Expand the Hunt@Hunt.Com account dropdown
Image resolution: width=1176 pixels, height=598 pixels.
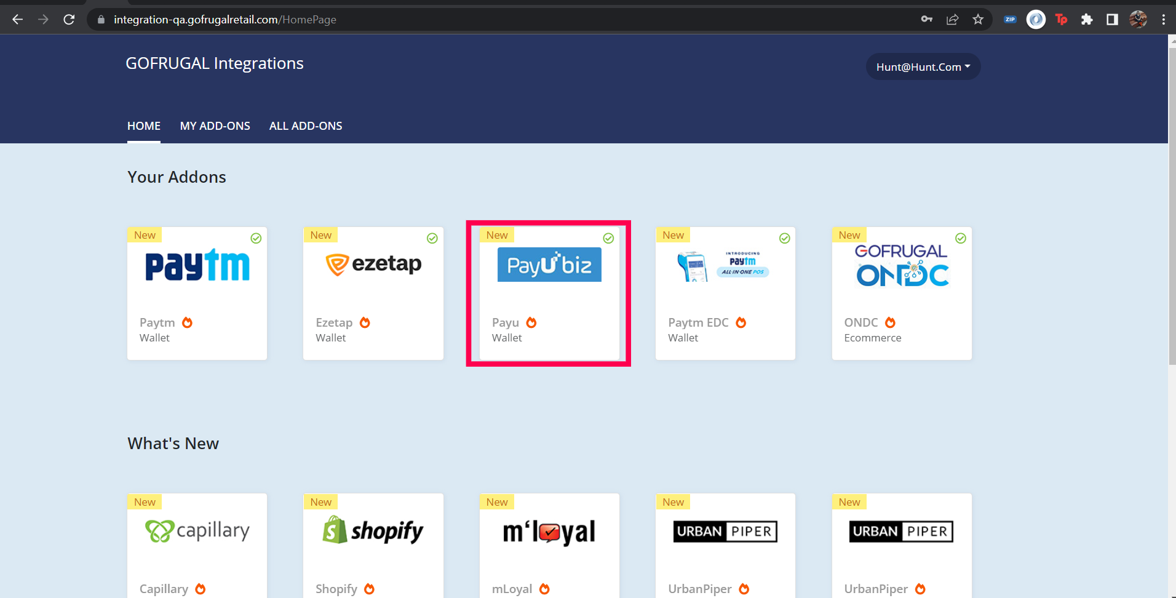[x=923, y=66]
